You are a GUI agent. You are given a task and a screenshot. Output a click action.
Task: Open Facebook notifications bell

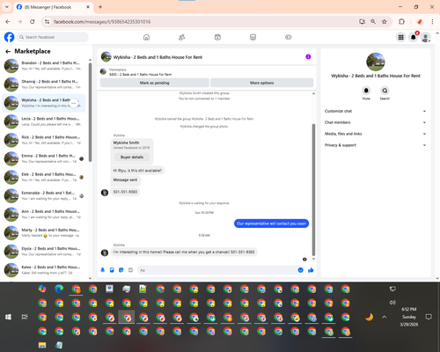click(414, 37)
